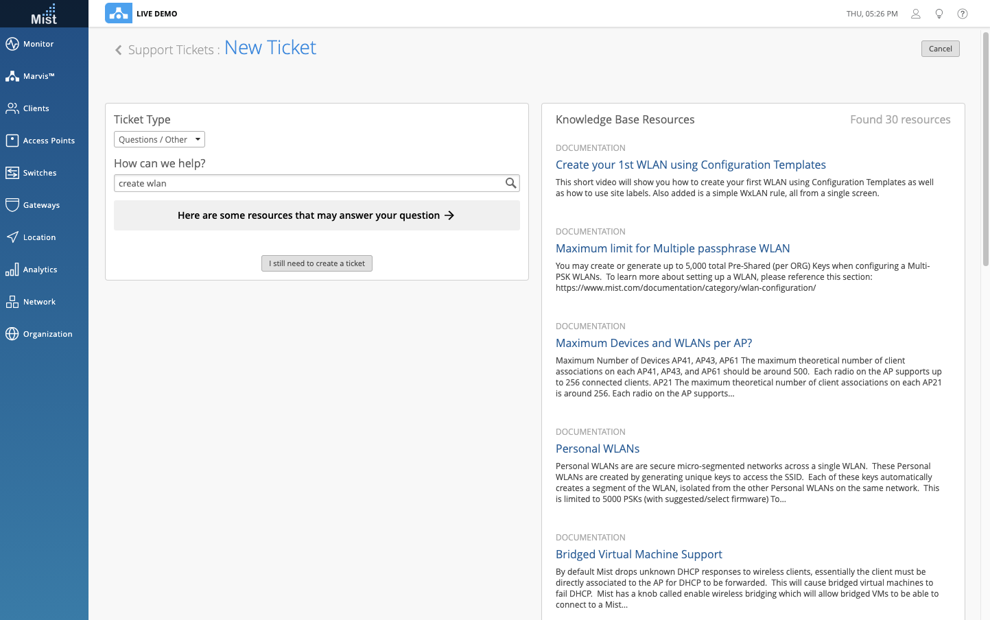Go back using Support Tickets chevron
The width and height of the screenshot is (990, 620).
[119, 50]
